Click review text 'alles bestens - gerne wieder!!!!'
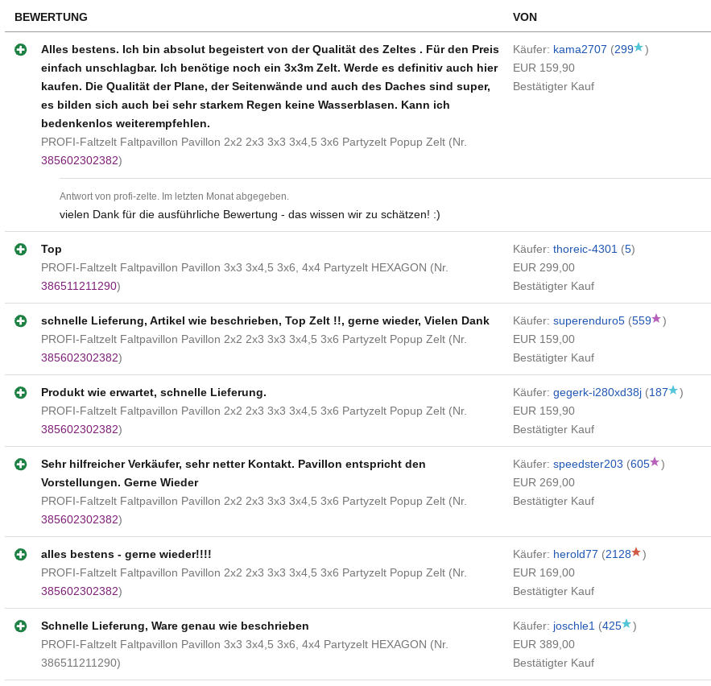Image resolution: width=711 pixels, height=686 pixels. click(126, 555)
